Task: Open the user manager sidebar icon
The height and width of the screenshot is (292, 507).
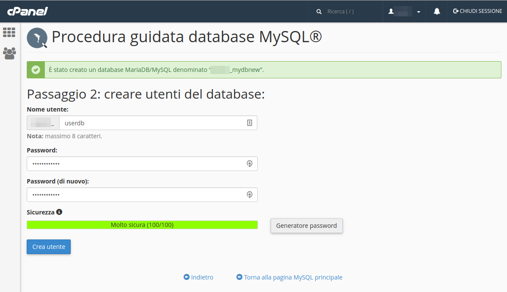Action: tap(9, 53)
